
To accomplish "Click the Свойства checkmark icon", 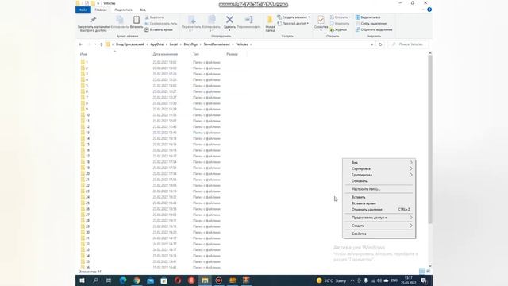I will (x=321, y=20).
